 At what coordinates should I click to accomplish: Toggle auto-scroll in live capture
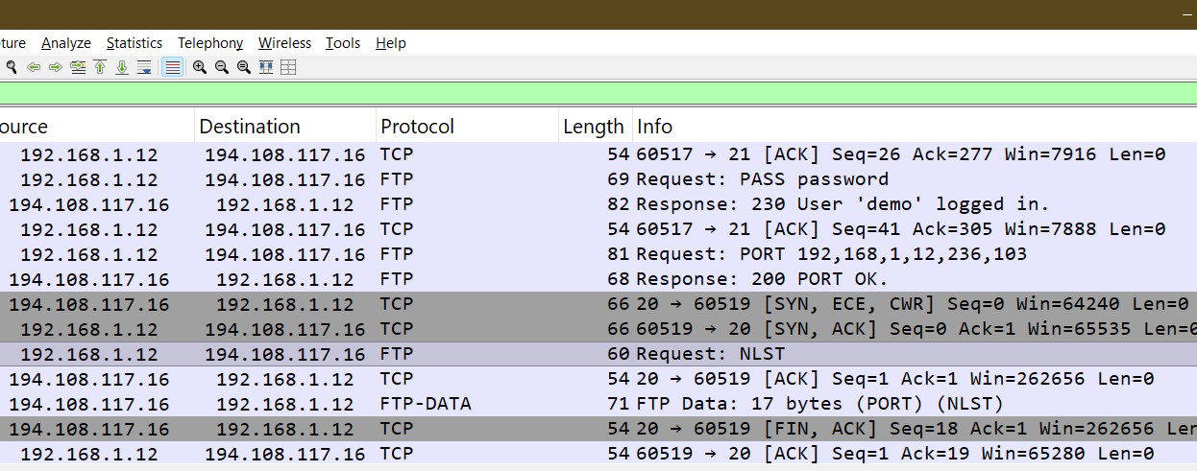144,67
